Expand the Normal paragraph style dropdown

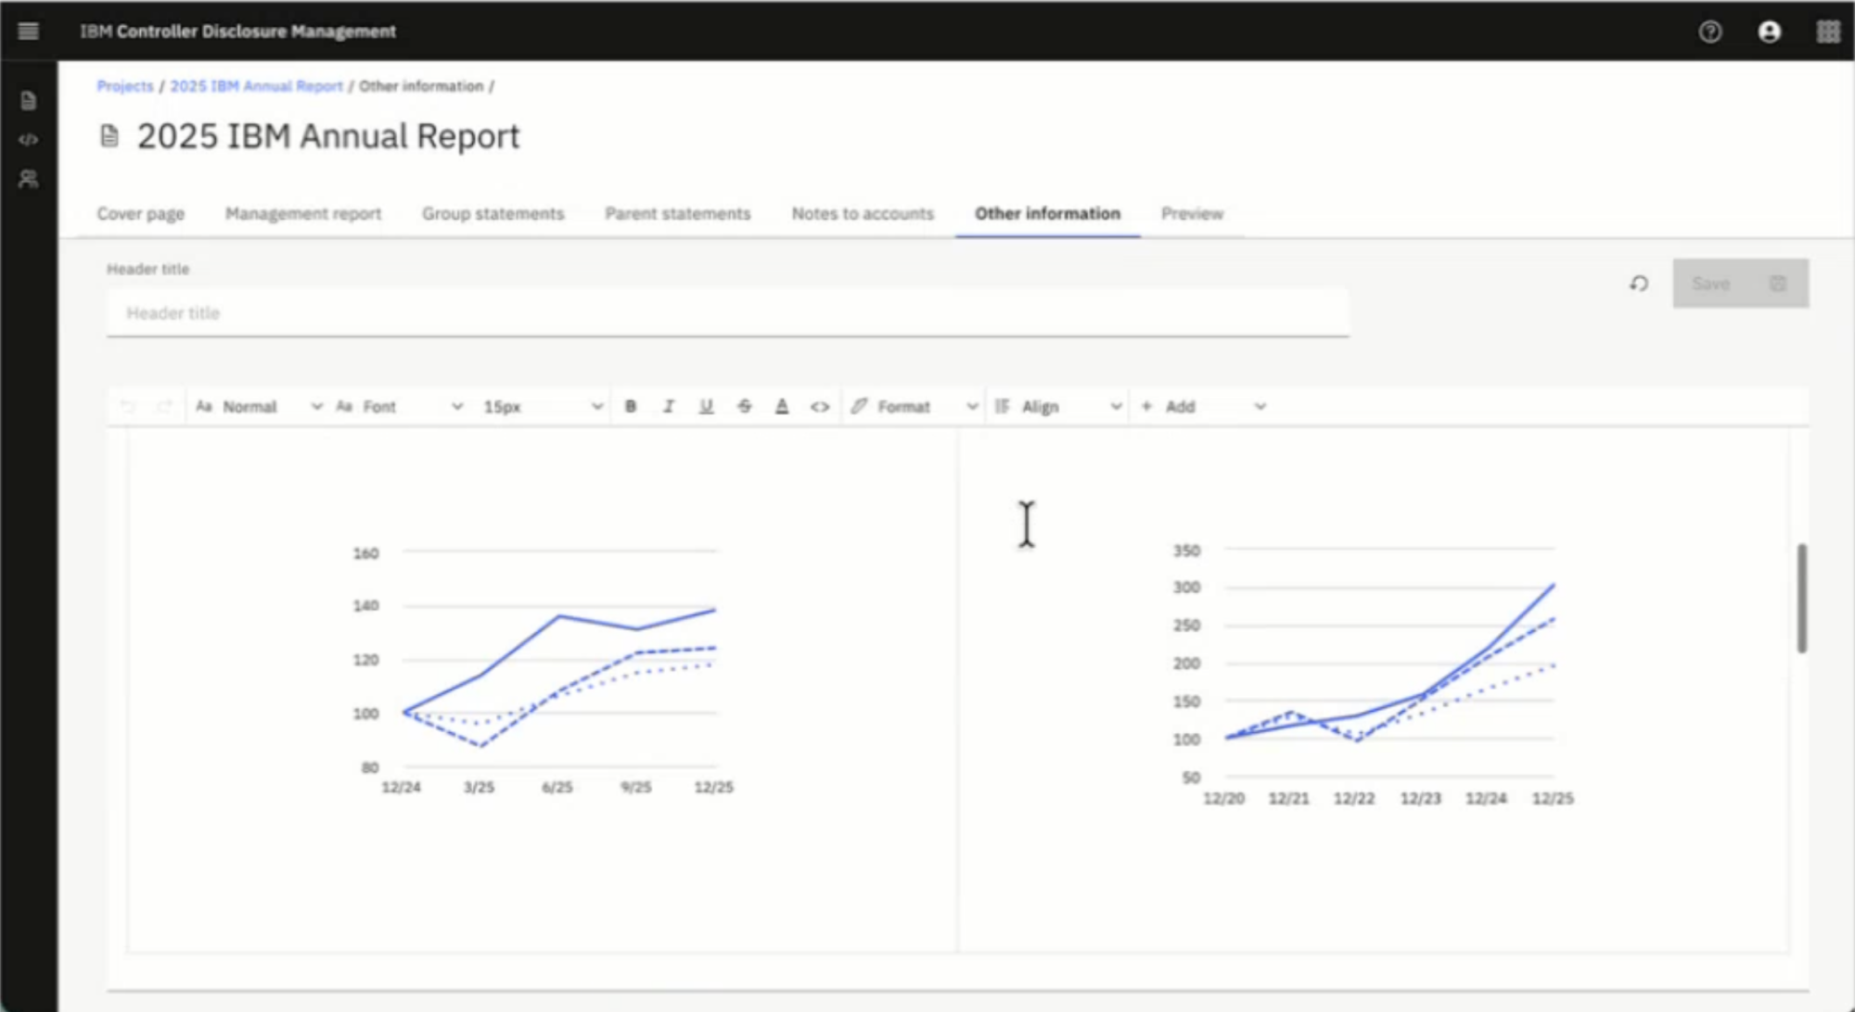tap(260, 407)
